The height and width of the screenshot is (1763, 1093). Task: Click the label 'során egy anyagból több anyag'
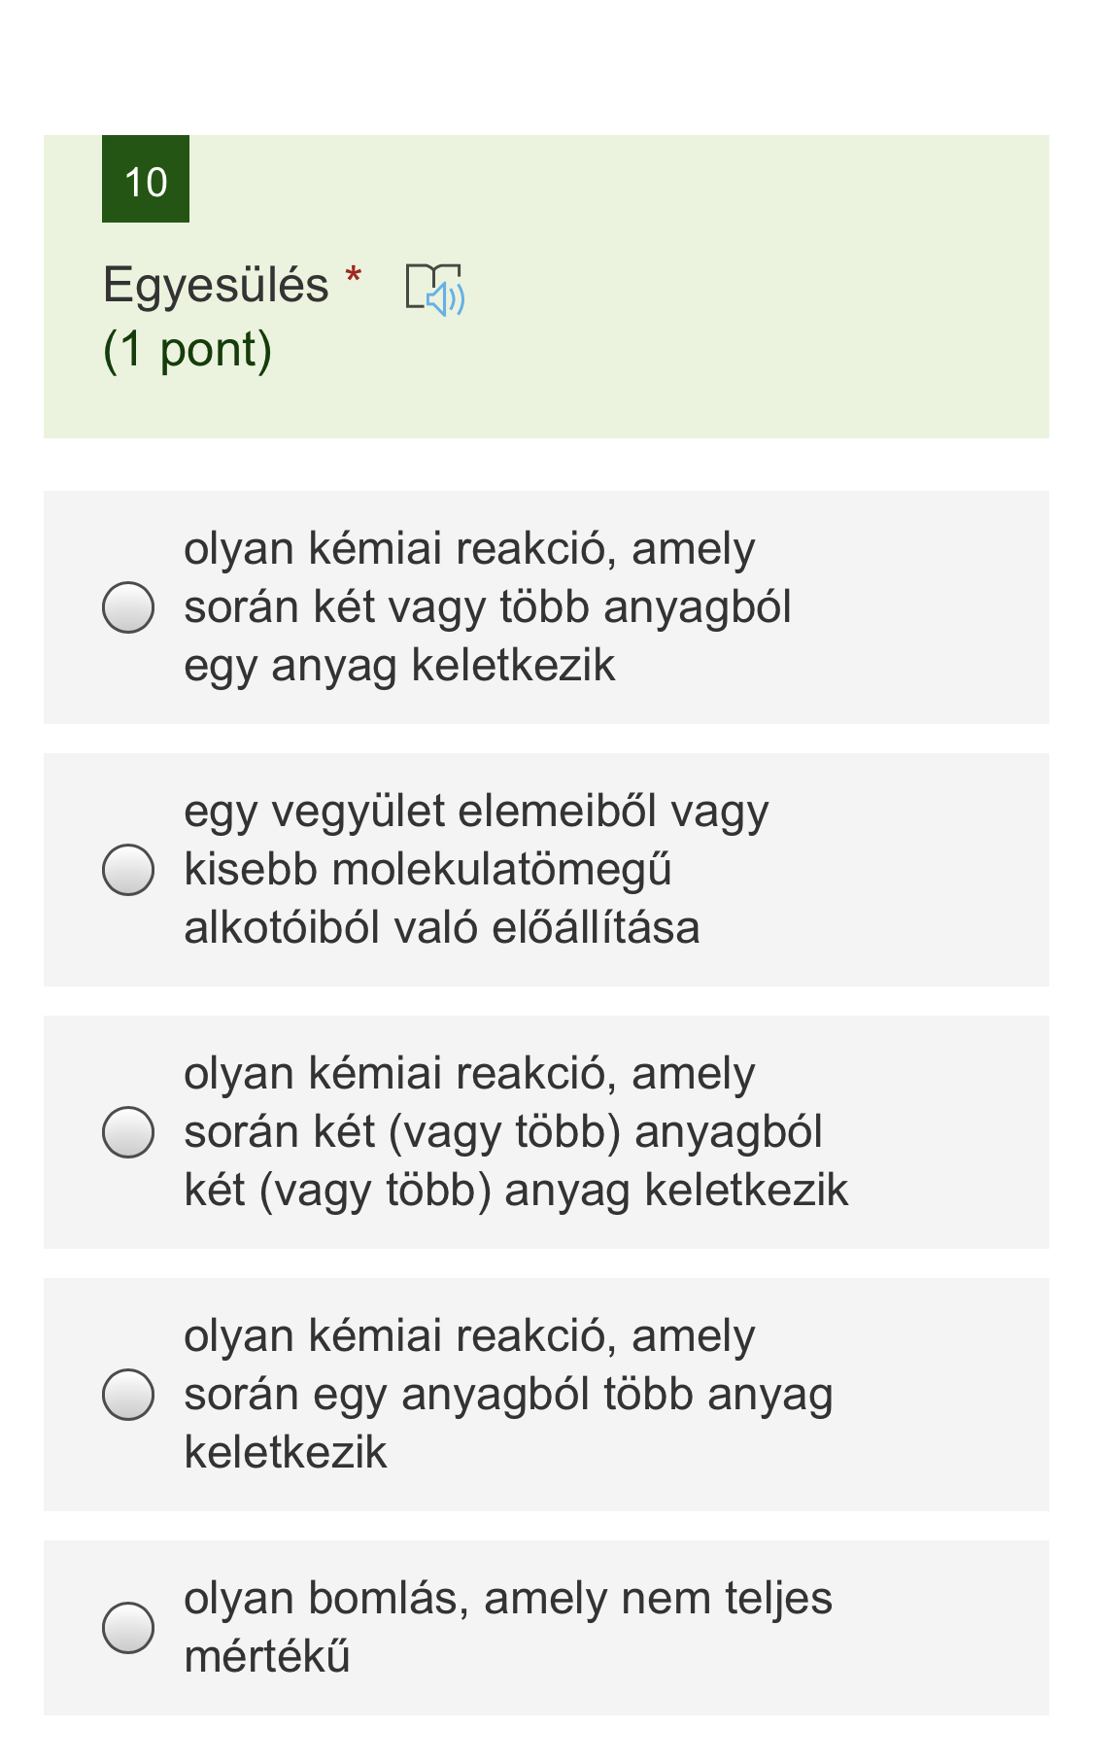[508, 1395]
